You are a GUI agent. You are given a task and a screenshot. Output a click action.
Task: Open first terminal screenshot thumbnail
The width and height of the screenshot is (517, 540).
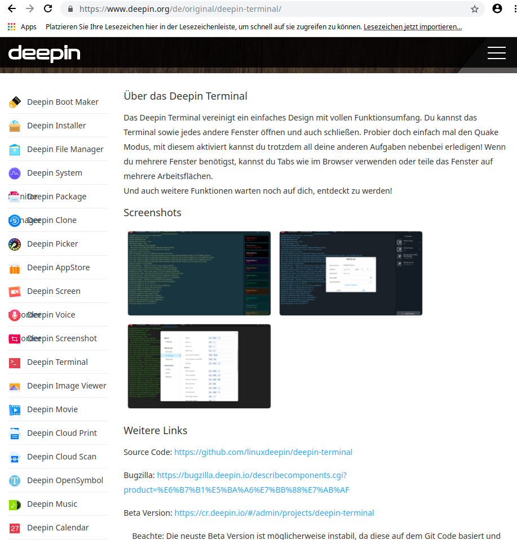pyautogui.click(x=199, y=273)
